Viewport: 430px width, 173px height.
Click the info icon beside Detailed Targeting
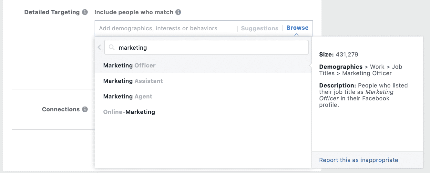click(85, 12)
